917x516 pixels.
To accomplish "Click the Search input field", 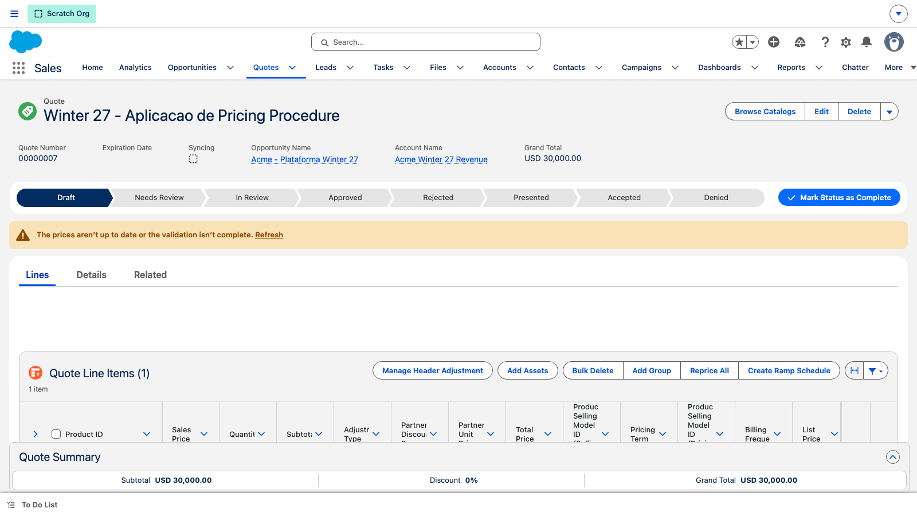I will click(x=426, y=42).
